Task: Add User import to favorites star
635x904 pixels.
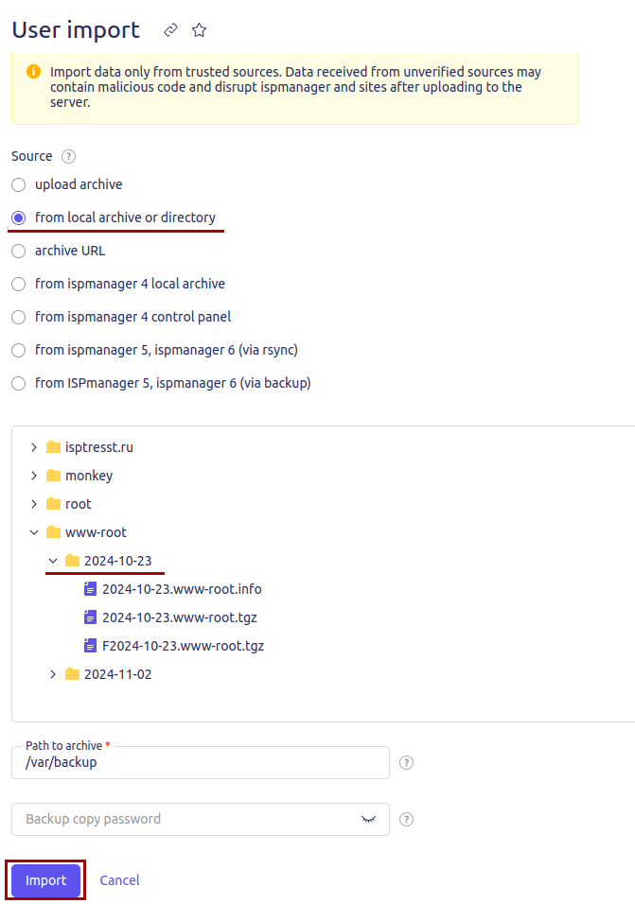Action: click(x=199, y=30)
